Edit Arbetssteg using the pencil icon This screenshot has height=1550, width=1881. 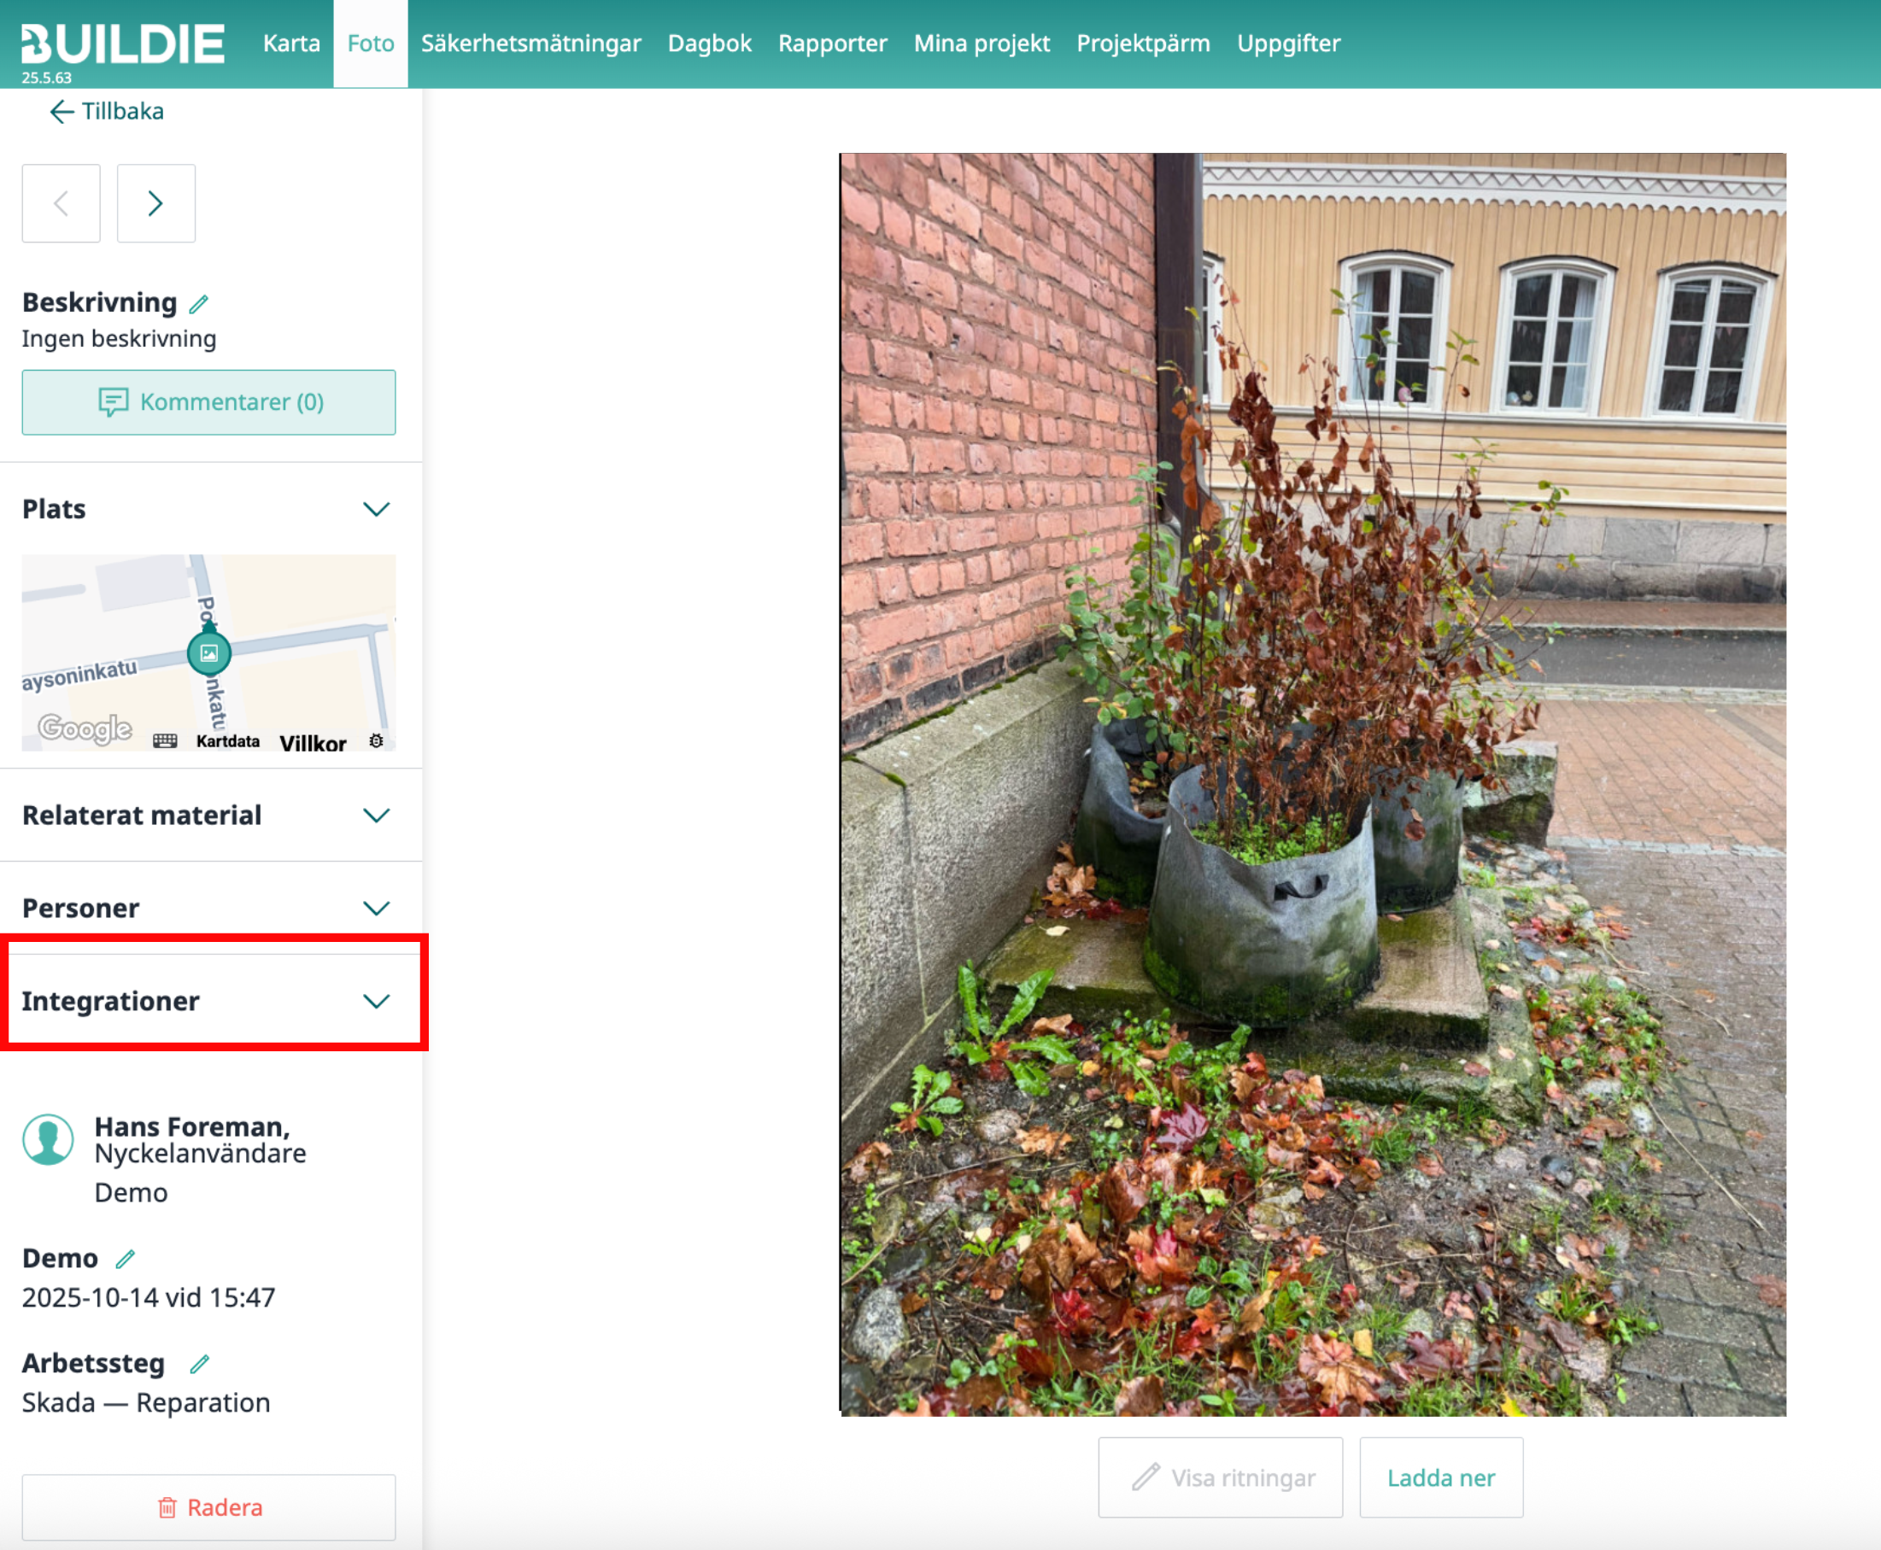pos(199,1365)
